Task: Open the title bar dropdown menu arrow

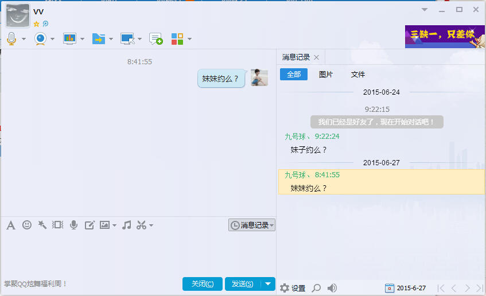Action: [425, 10]
